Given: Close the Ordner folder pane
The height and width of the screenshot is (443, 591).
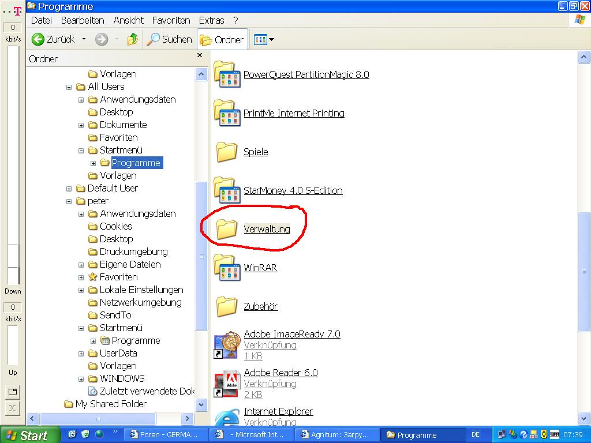Looking at the screenshot, I should (x=200, y=55).
